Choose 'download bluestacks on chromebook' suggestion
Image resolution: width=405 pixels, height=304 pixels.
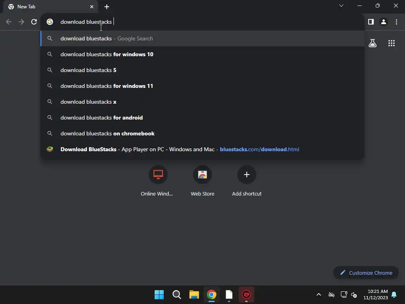(x=202, y=133)
